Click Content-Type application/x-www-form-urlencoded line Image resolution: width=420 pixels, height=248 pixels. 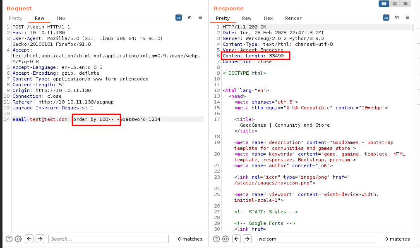[80, 79]
